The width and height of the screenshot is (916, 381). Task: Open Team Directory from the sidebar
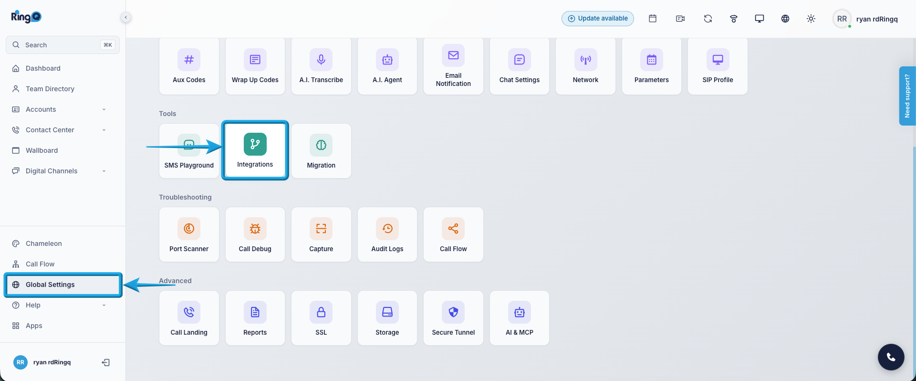[62, 89]
